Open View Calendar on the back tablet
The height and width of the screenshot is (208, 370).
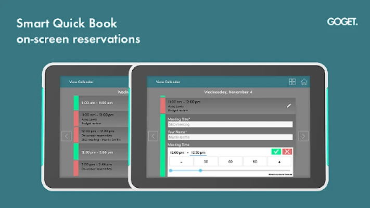tap(82, 82)
